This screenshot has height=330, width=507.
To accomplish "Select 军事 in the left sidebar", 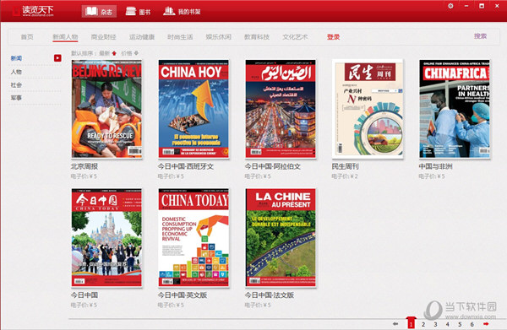I will [x=17, y=98].
